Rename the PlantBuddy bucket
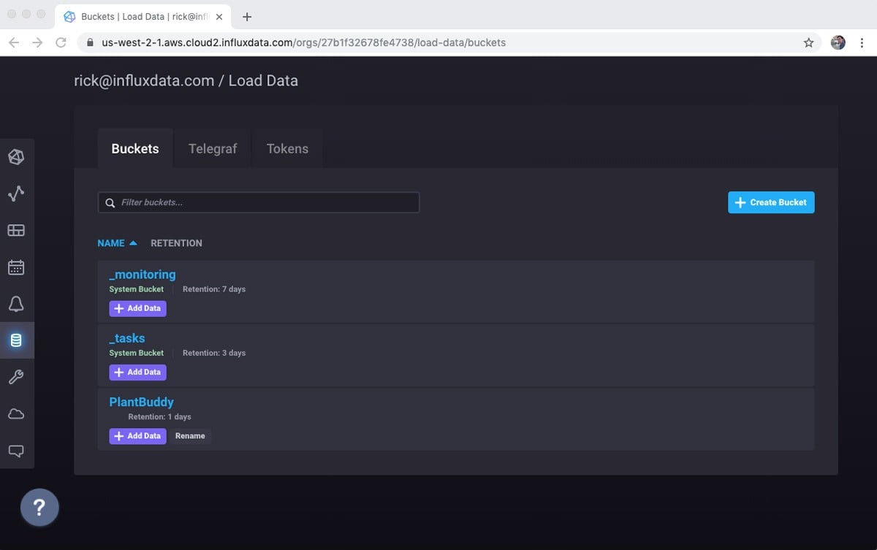 coord(190,436)
